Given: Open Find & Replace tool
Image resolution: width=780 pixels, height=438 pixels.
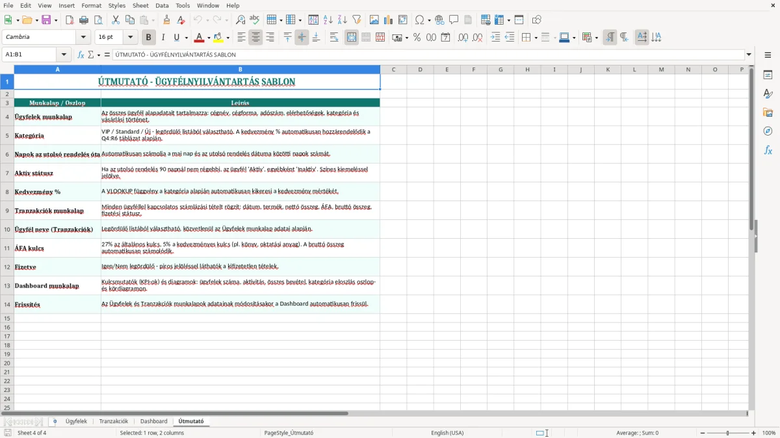Looking at the screenshot, I should pyautogui.click(x=240, y=20).
